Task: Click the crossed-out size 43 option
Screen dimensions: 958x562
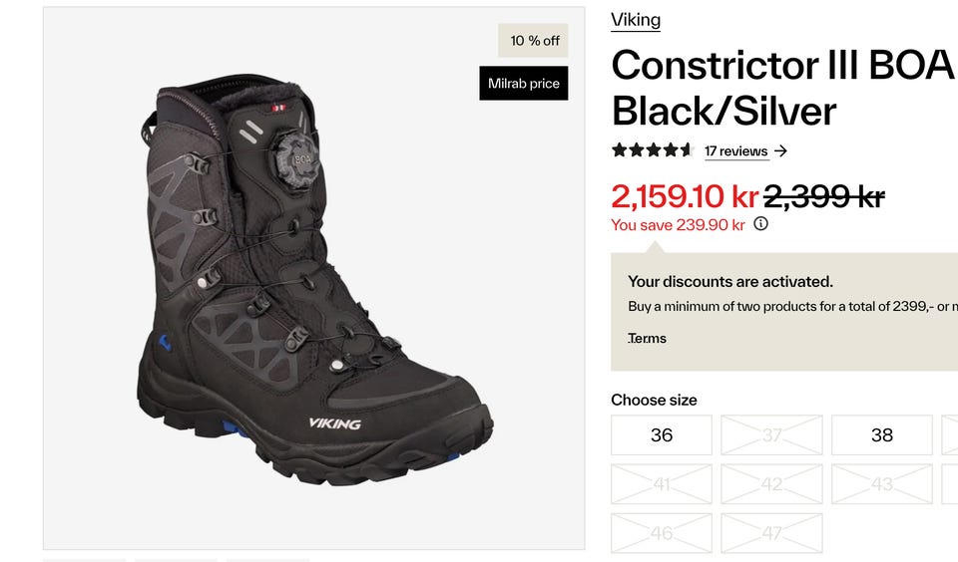Action: 882,484
